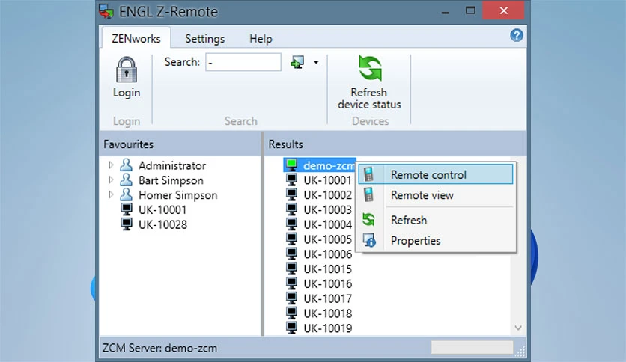Click UK-10016 computer icon in Results

click(292, 283)
